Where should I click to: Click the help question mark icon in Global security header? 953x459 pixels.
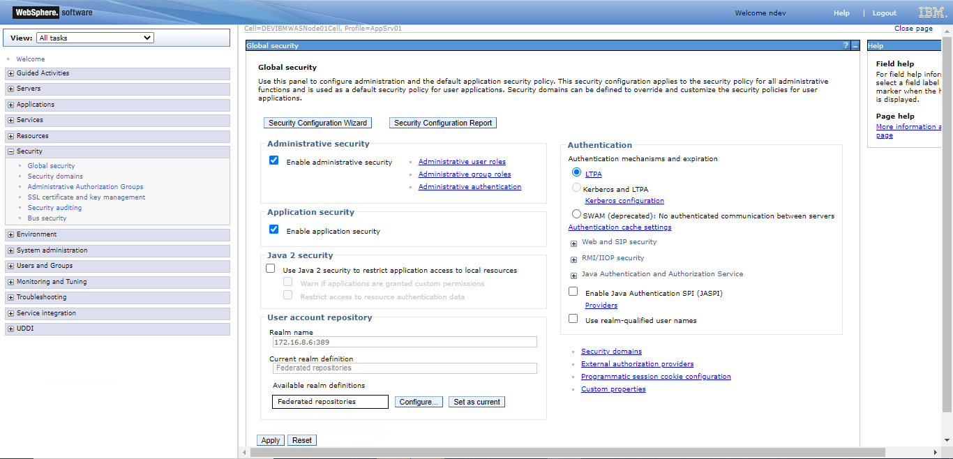(846, 45)
